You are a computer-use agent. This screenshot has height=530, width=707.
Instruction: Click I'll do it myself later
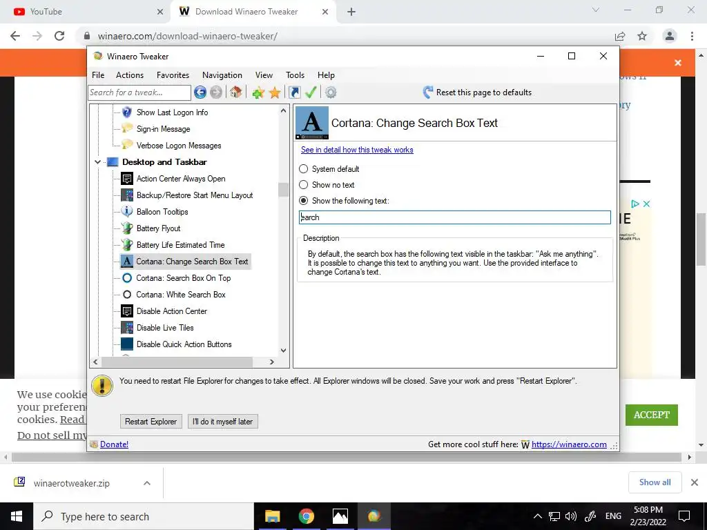tap(223, 422)
